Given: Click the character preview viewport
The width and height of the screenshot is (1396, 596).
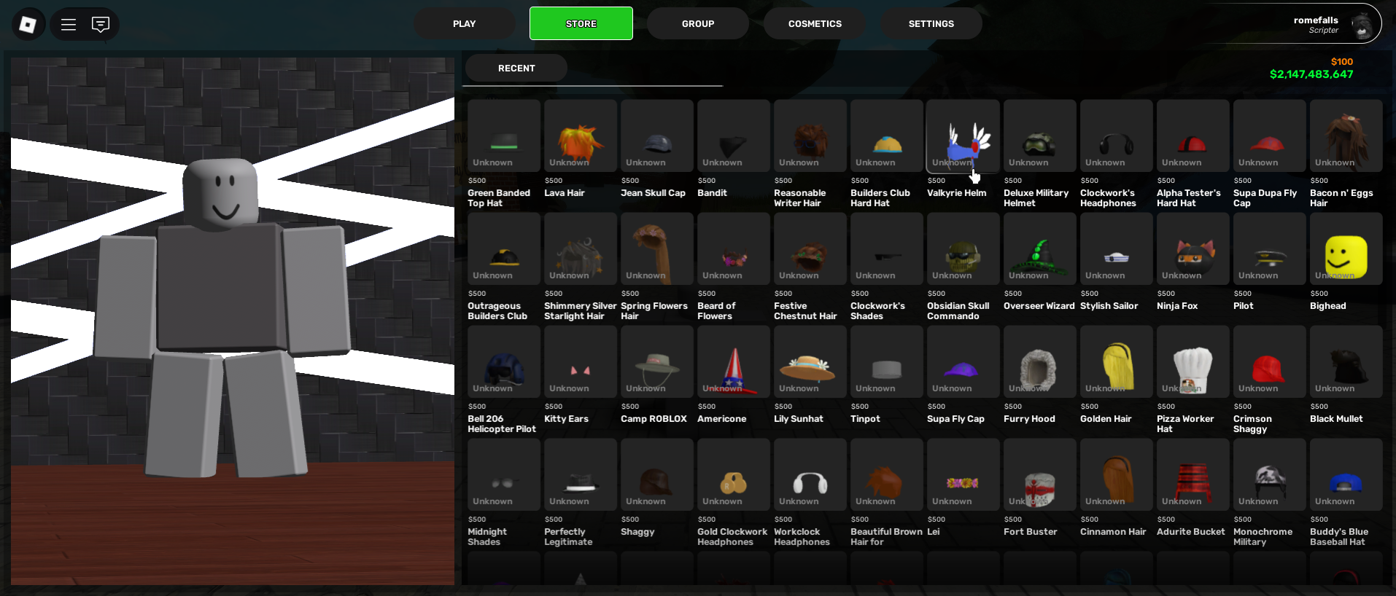Looking at the screenshot, I should pyautogui.click(x=232, y=321).
